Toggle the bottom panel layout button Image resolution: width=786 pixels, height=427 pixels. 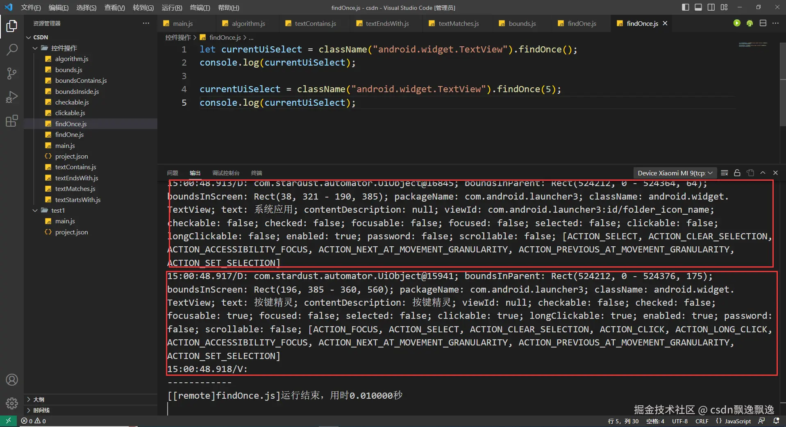[698, 7]
